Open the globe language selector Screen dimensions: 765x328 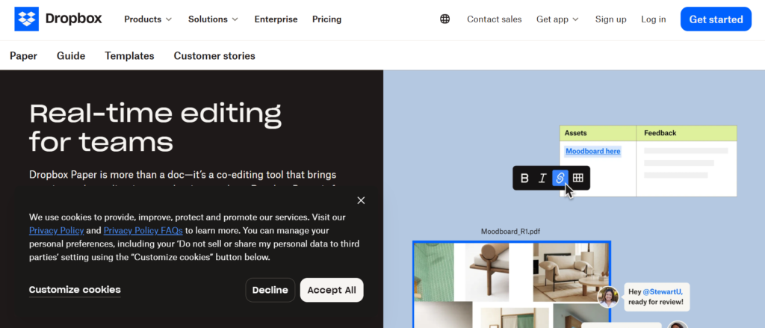[445, 19]
